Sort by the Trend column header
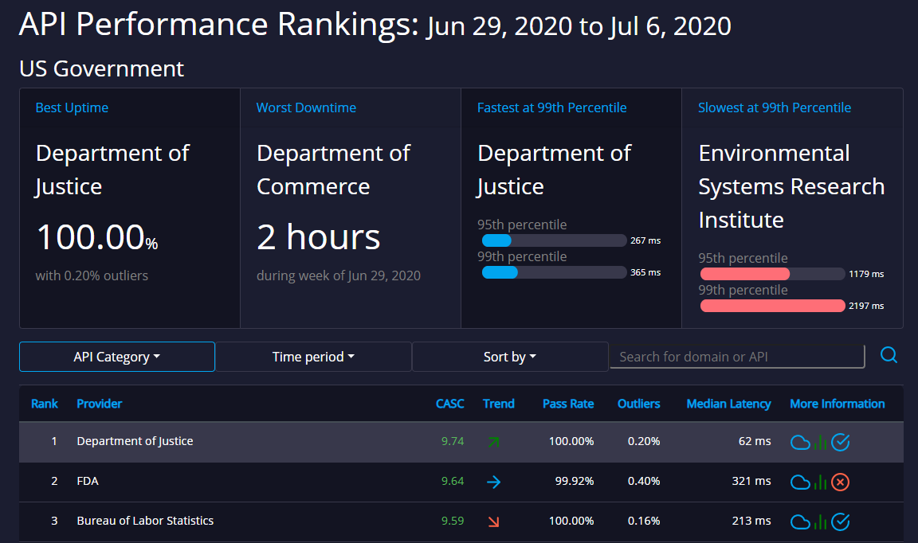918x543 pixels. pyautogui.click(x=499, y=404)
